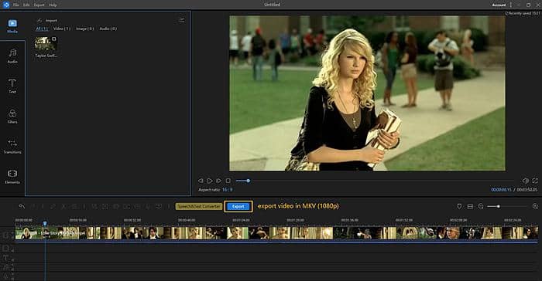Screen dimensions: 542x281
Task: Change the 16:9 aspect ratio
Action: pyautogui.click(x=227, y=190)
